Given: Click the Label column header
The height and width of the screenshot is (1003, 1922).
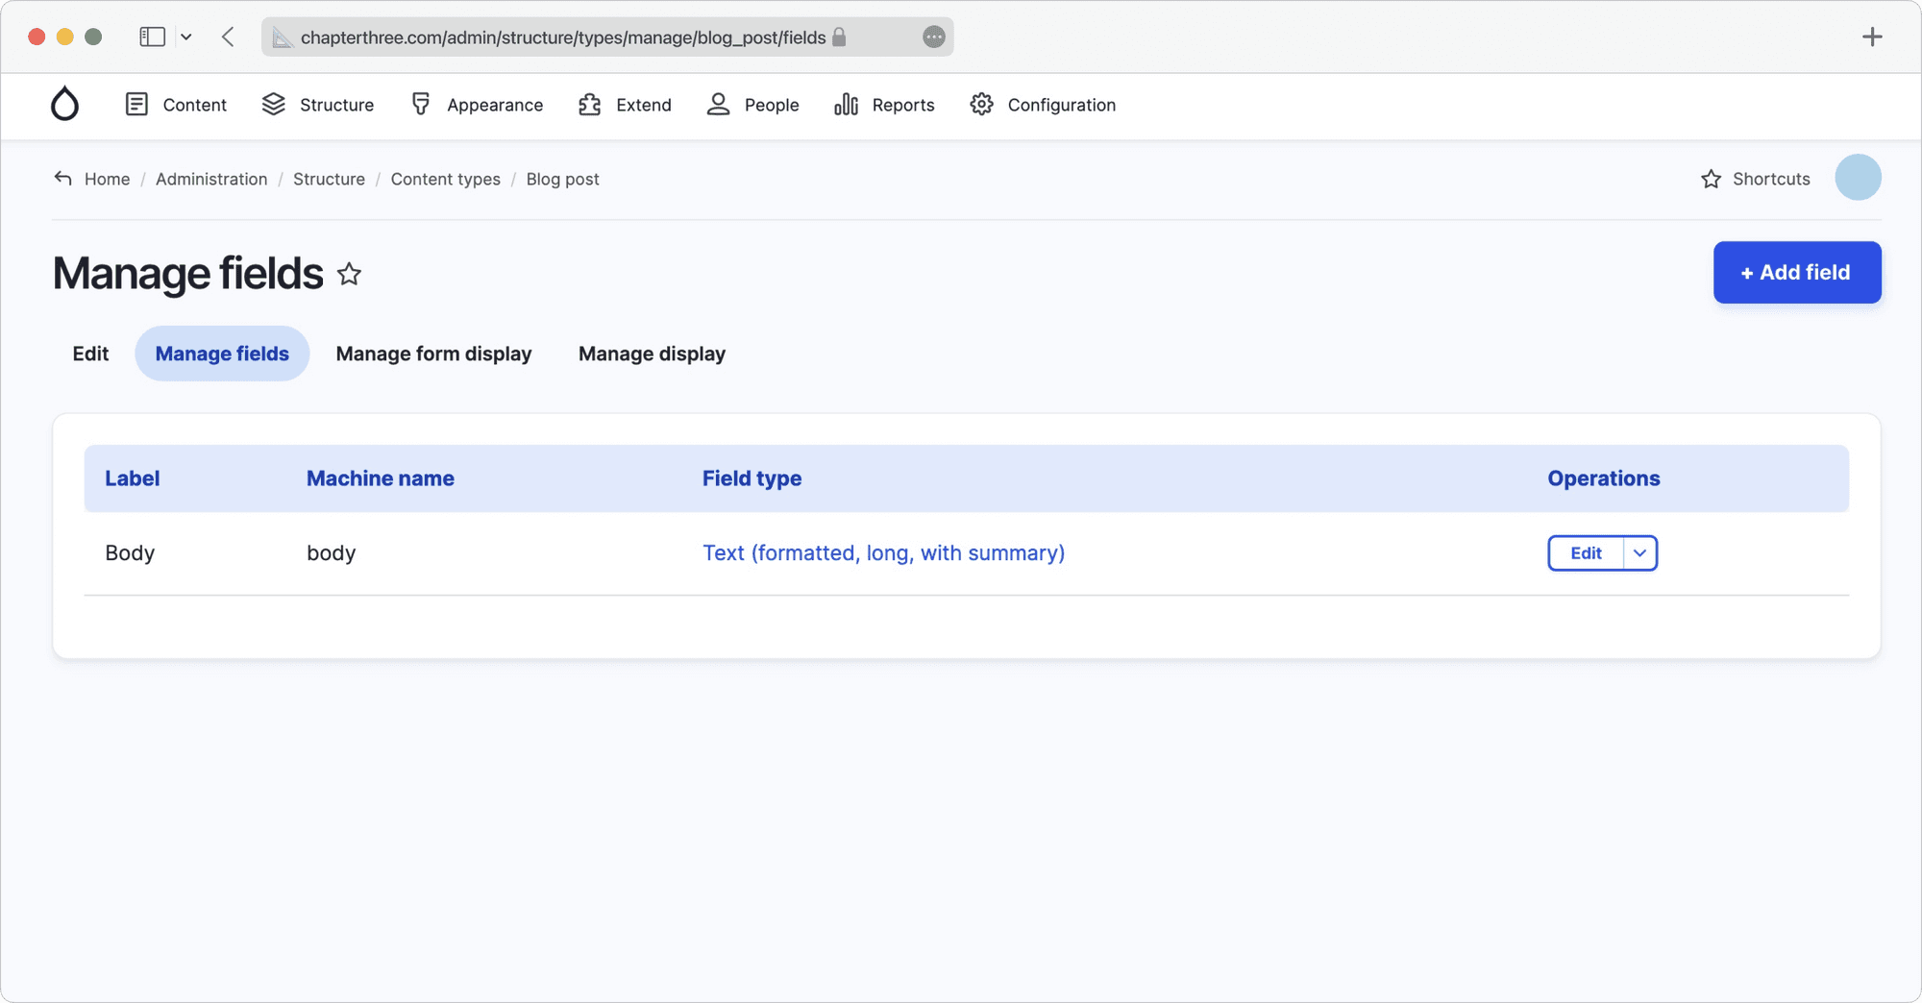Looking at the screenshot, I should click(x=132, y=478).
